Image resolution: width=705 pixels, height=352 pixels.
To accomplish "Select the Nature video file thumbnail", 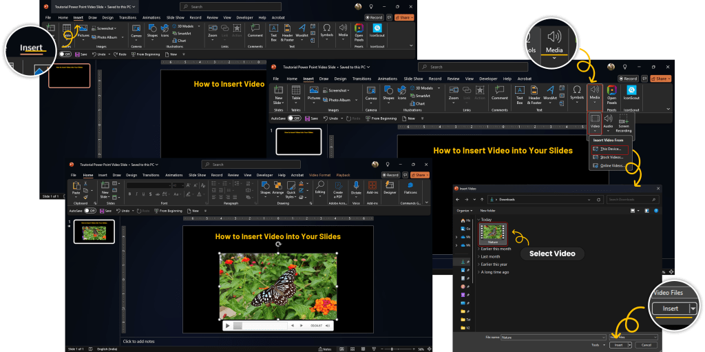I will (492, 234).
